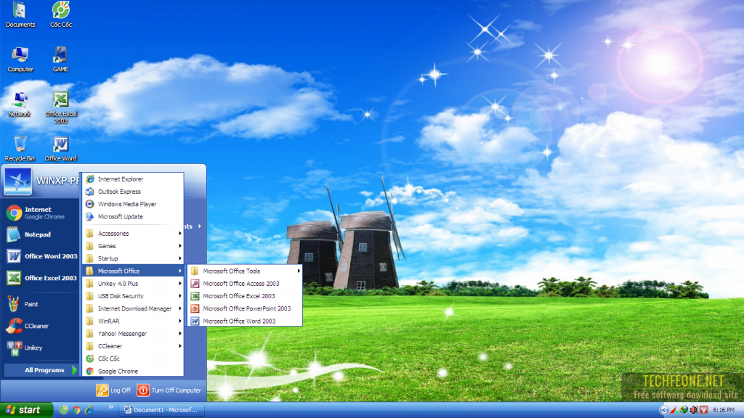Expand the Microsoft Office Tools submenu
Image resolution: width=744 pixels, height=418 pixels.
pos(245,271)
